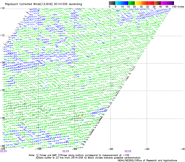Click the '-14' latitude axis label
Image resolution: width=185 pixels, height=162 pixels.
pos(2,63)
